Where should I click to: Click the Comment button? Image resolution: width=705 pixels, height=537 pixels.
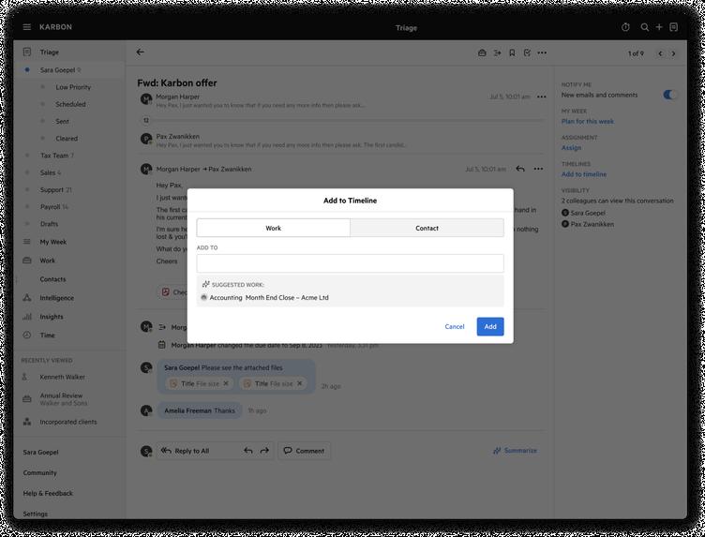(x=304, y=451)
